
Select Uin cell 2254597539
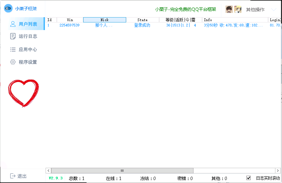(69, 25)
